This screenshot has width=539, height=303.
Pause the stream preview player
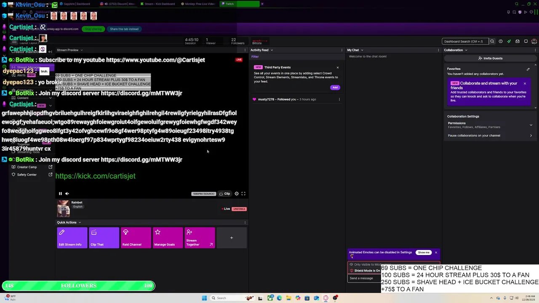[60, 194]
